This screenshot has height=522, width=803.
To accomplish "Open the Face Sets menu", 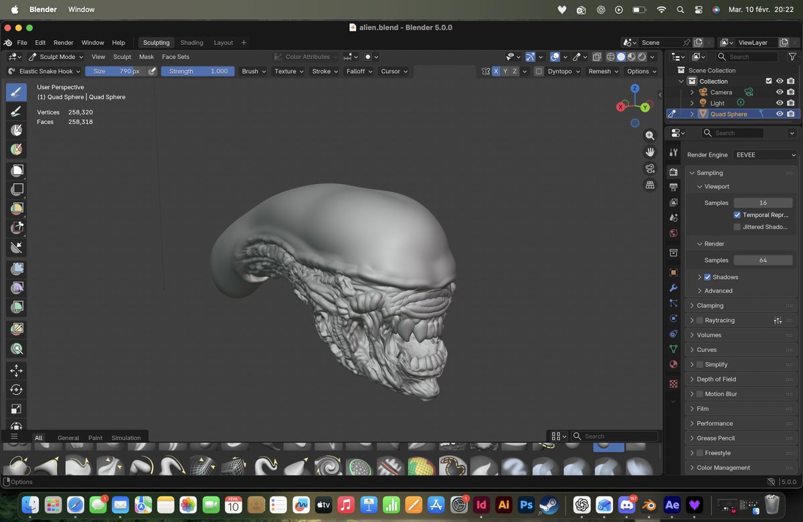I will tap(175, 57).
